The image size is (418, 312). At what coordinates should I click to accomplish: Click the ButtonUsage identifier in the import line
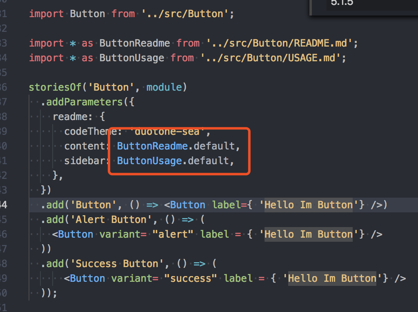[x=132, y=58]
